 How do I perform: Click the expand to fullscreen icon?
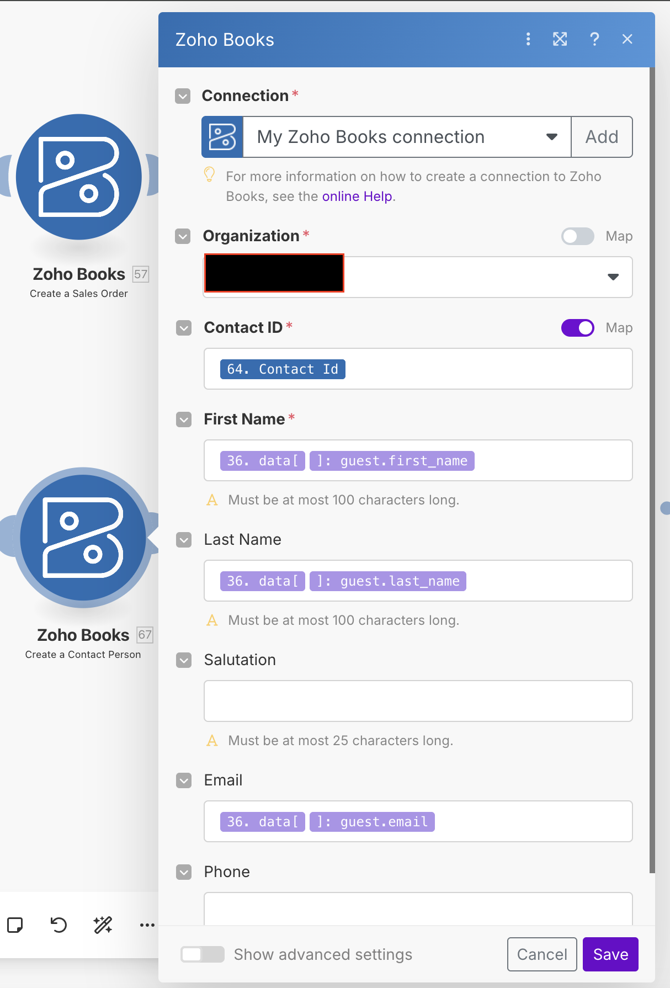560,39
